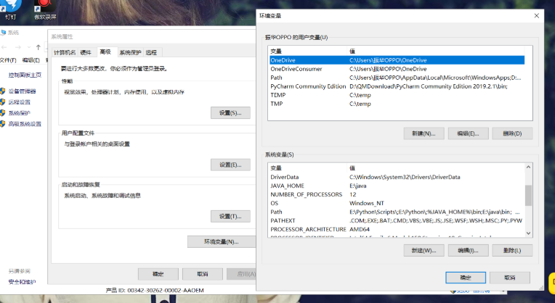Open the 钉钉 desktop shortcut icon
Screen dimensions: 555x303
[x=11, y=7]
